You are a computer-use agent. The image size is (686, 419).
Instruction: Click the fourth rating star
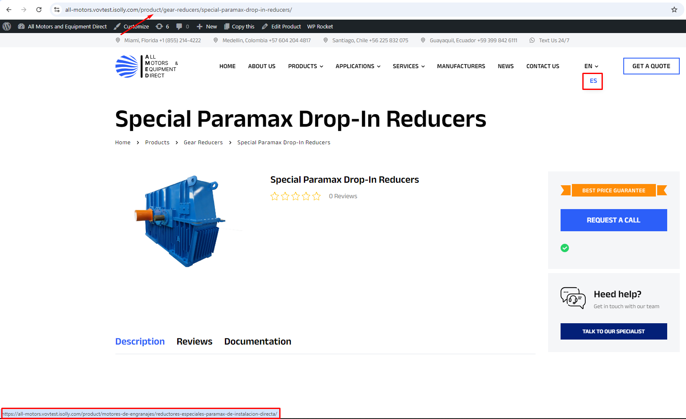(x=306, y=196)
